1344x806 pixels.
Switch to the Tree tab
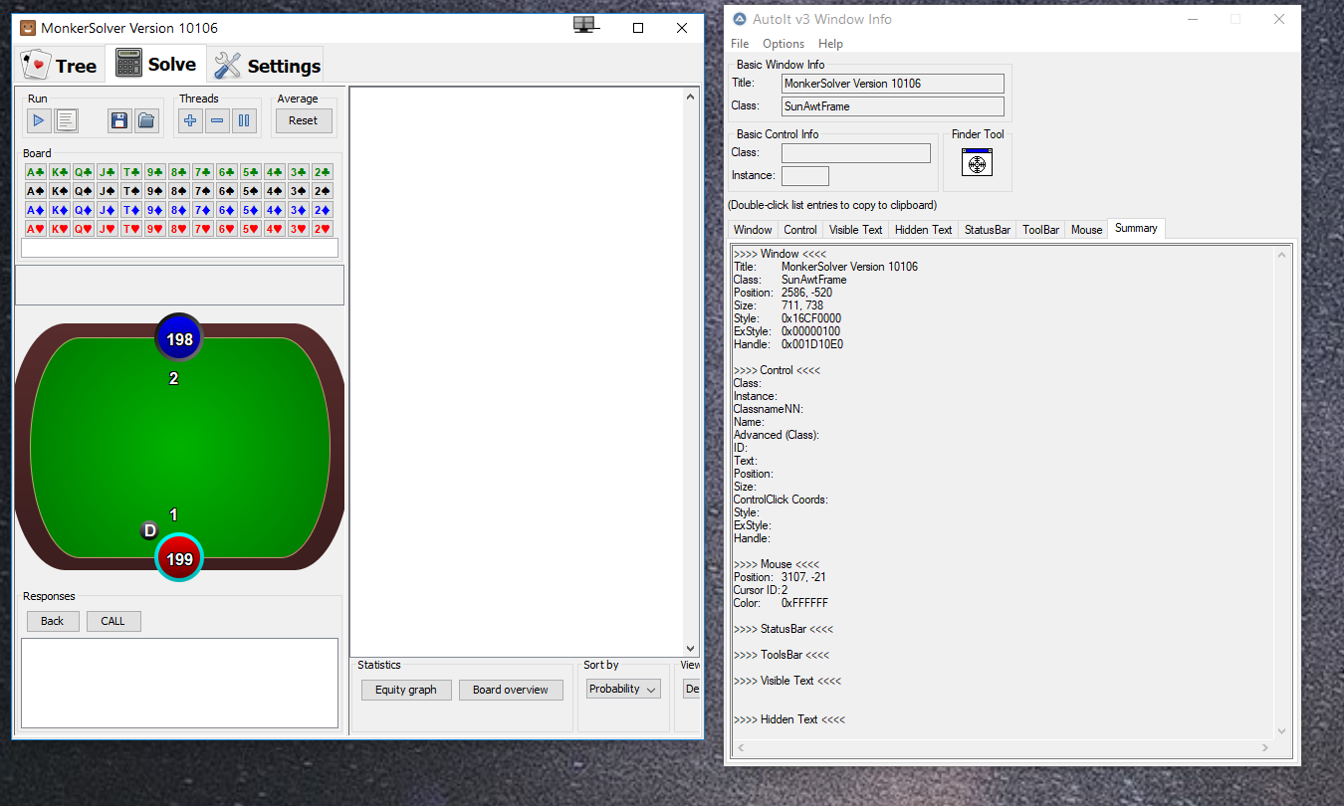[x=60, y=65]
